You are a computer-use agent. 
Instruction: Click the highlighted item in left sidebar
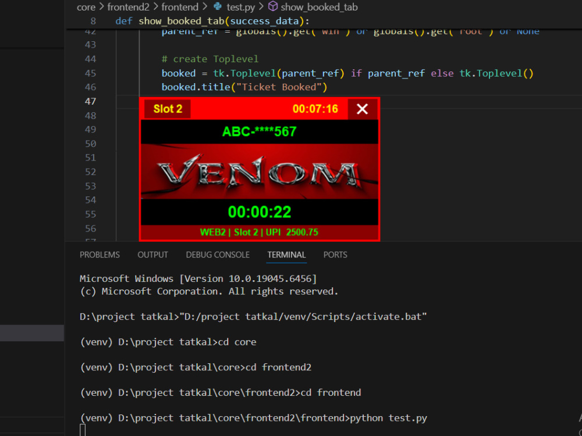(32, 333)
